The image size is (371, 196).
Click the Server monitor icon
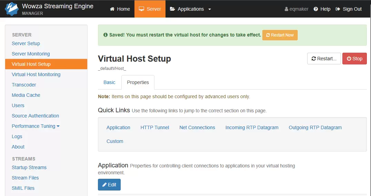pyautogui.click(x=141, y=9)
